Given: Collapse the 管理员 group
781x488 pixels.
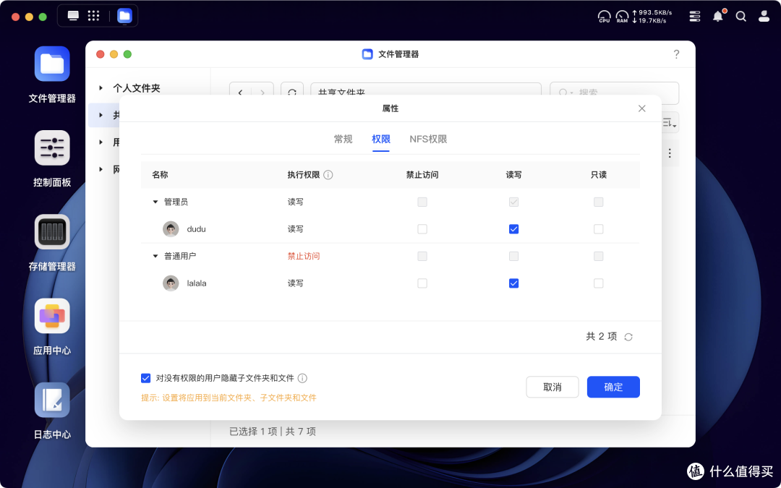Looking at the screenshot, I should 155,202.
